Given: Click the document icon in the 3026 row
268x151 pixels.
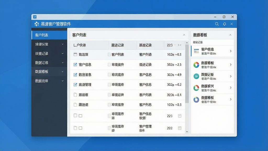Looking at the screenshot, I should (75, 95).
